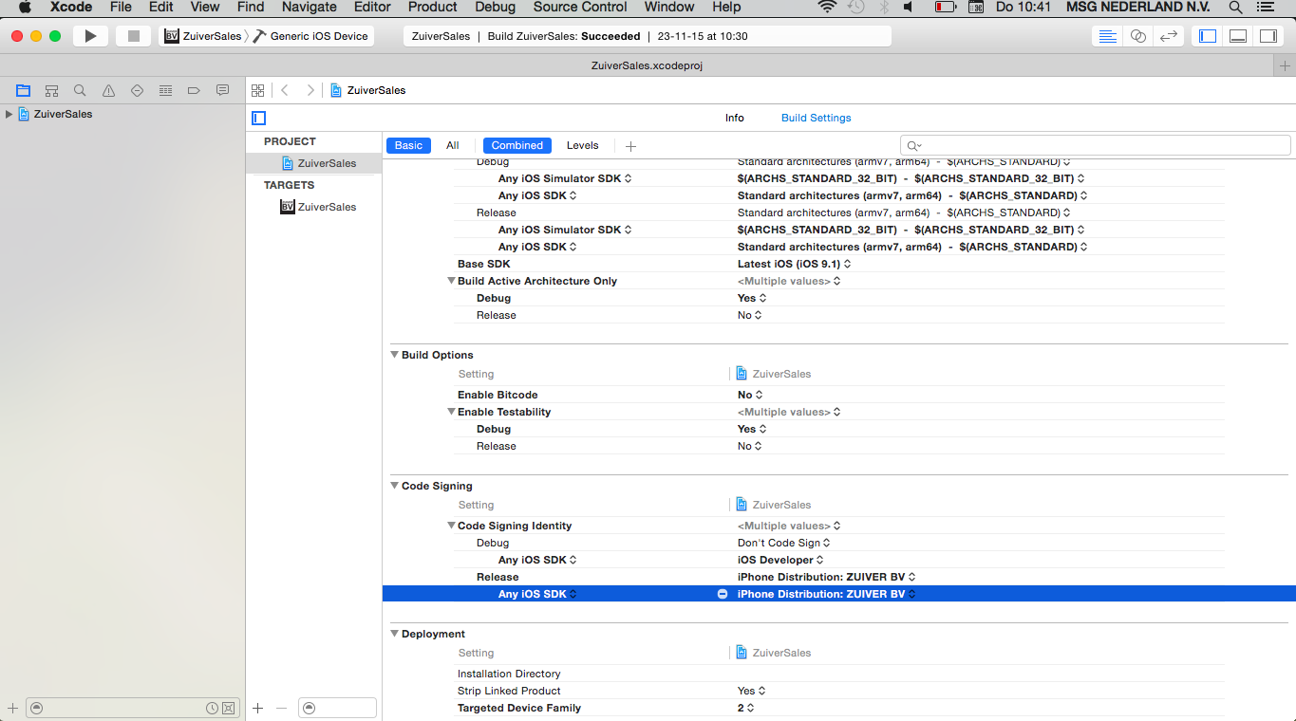Open the Breakpoint navigator
This screenshot has height=721, width=1296.
coord(194,90)
